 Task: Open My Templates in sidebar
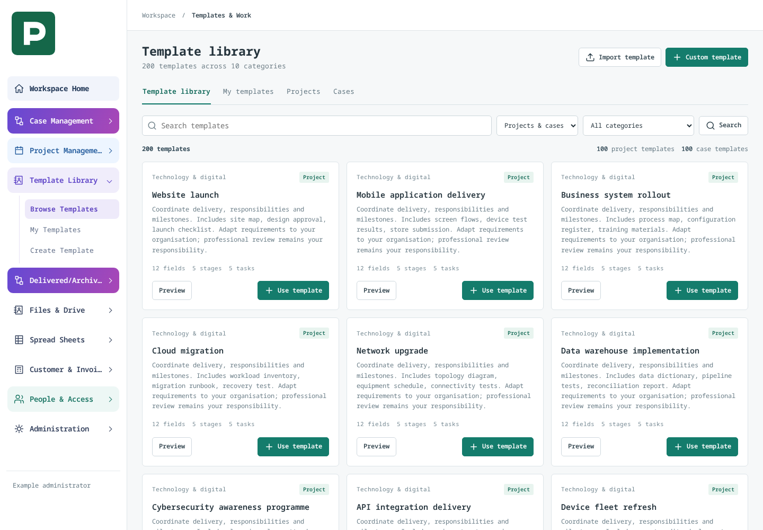[72, 230]
